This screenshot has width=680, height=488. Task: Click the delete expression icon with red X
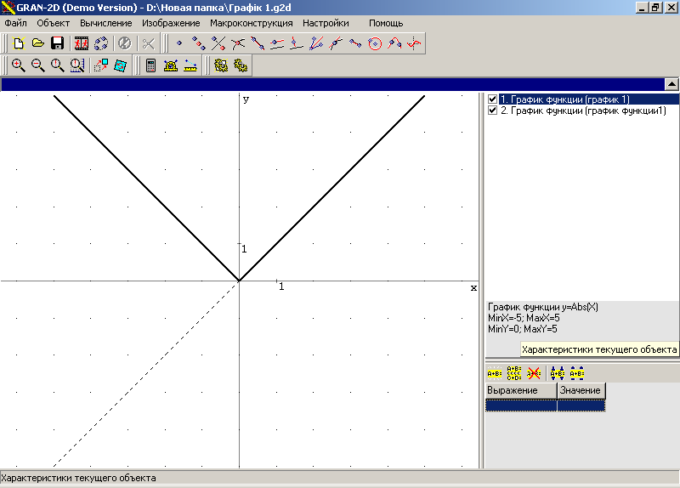pyautogui.click(x=534, y=372)
